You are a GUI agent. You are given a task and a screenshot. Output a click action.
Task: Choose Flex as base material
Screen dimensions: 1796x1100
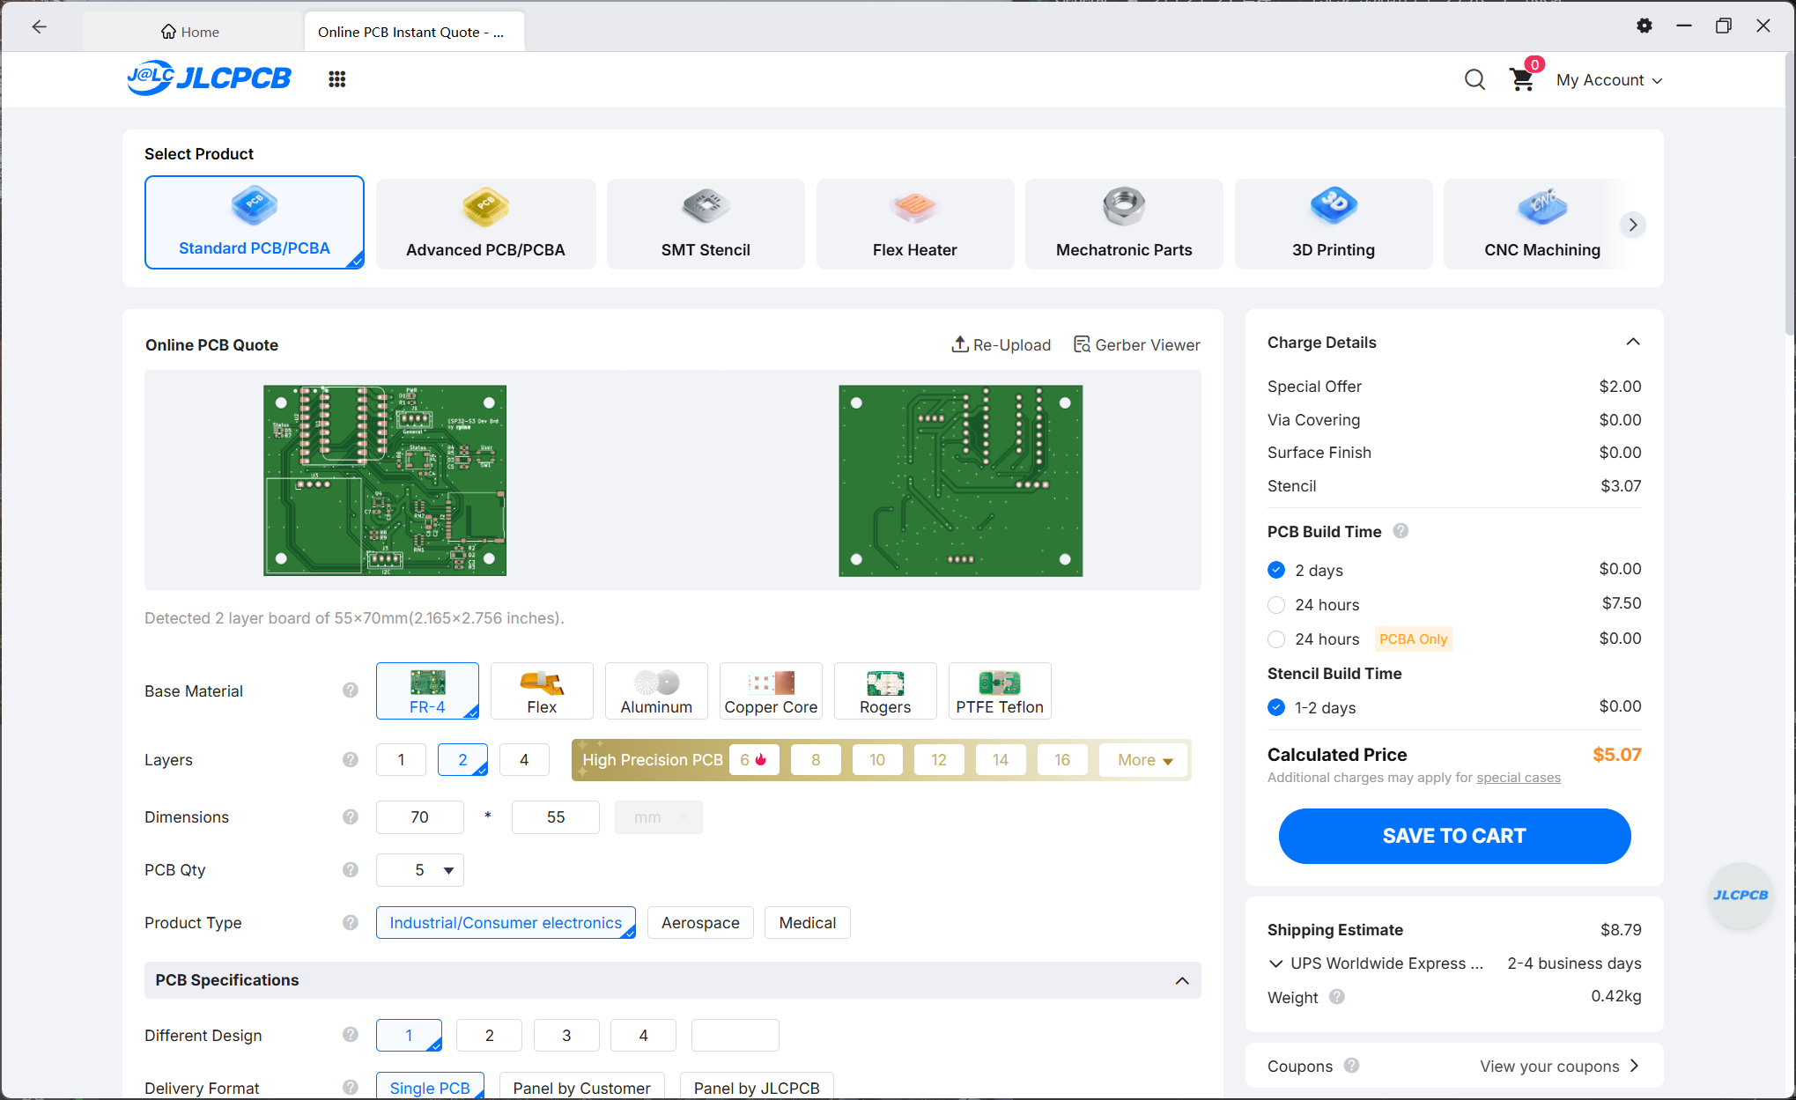542,691
